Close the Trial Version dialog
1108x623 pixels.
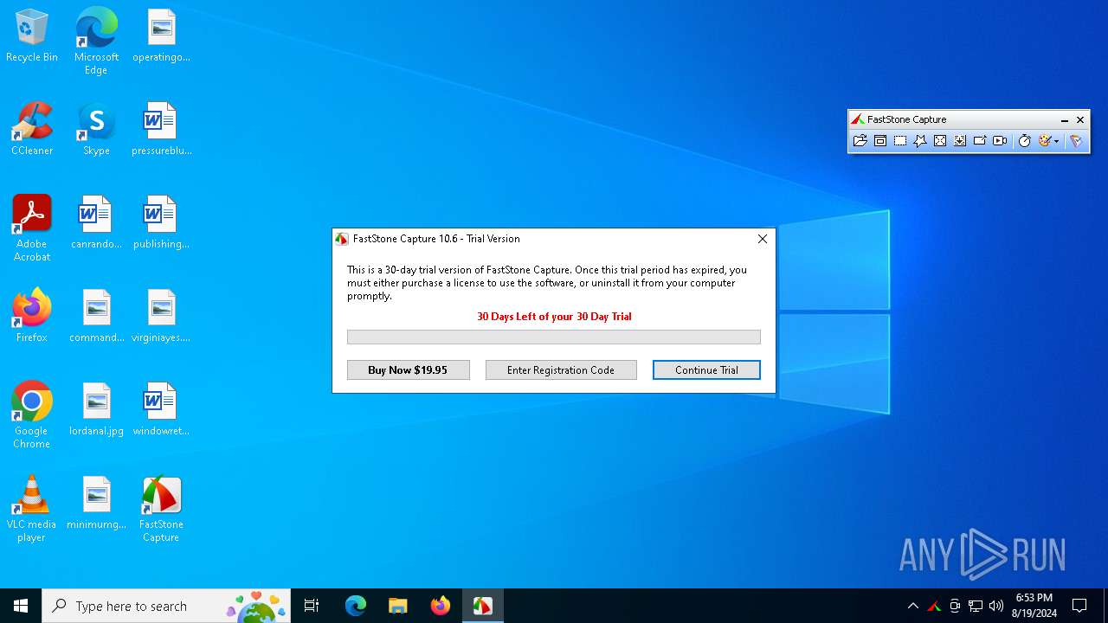[x=763, y=239]
